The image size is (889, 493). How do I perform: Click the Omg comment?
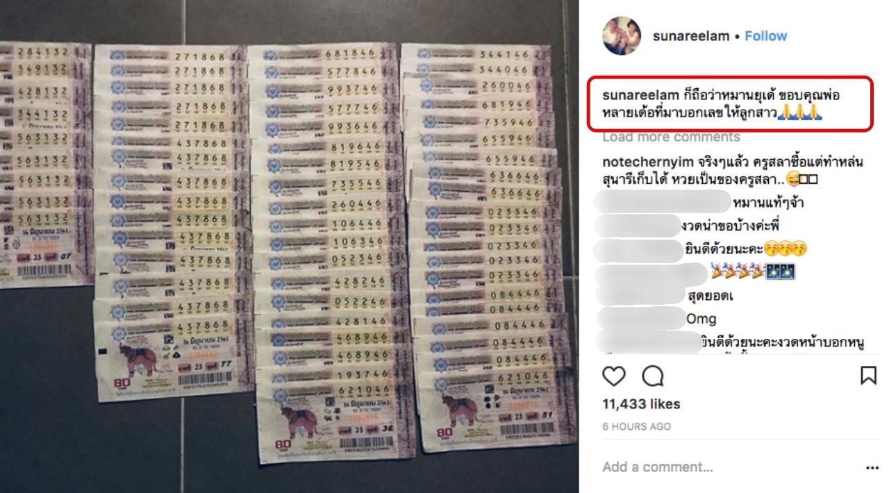click(701, 319)
